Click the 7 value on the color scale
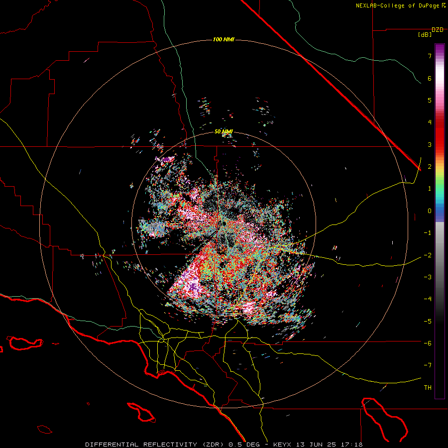The height and width of the screenshot is (448, 448). (430, 56)
